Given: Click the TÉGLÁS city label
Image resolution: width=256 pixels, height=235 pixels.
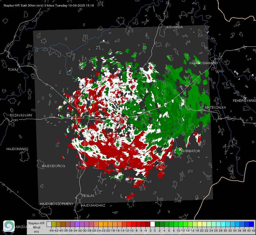Looking at the screenshot, I should pyautogui.click(x=88, y=196).
